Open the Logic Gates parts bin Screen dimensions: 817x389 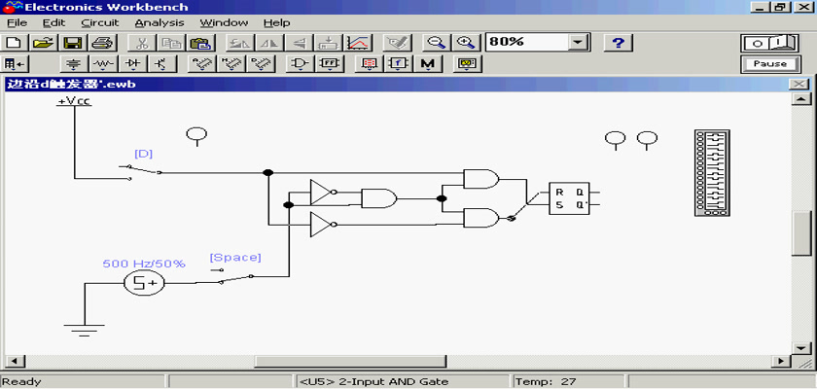300,64
